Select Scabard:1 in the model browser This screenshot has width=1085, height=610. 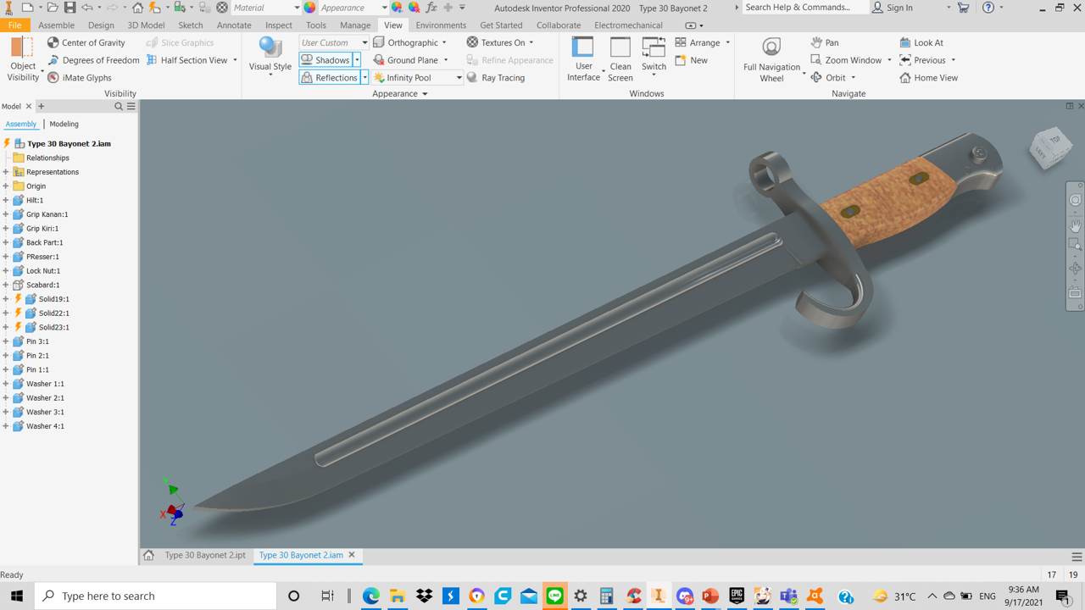click(x=42, y=286)
